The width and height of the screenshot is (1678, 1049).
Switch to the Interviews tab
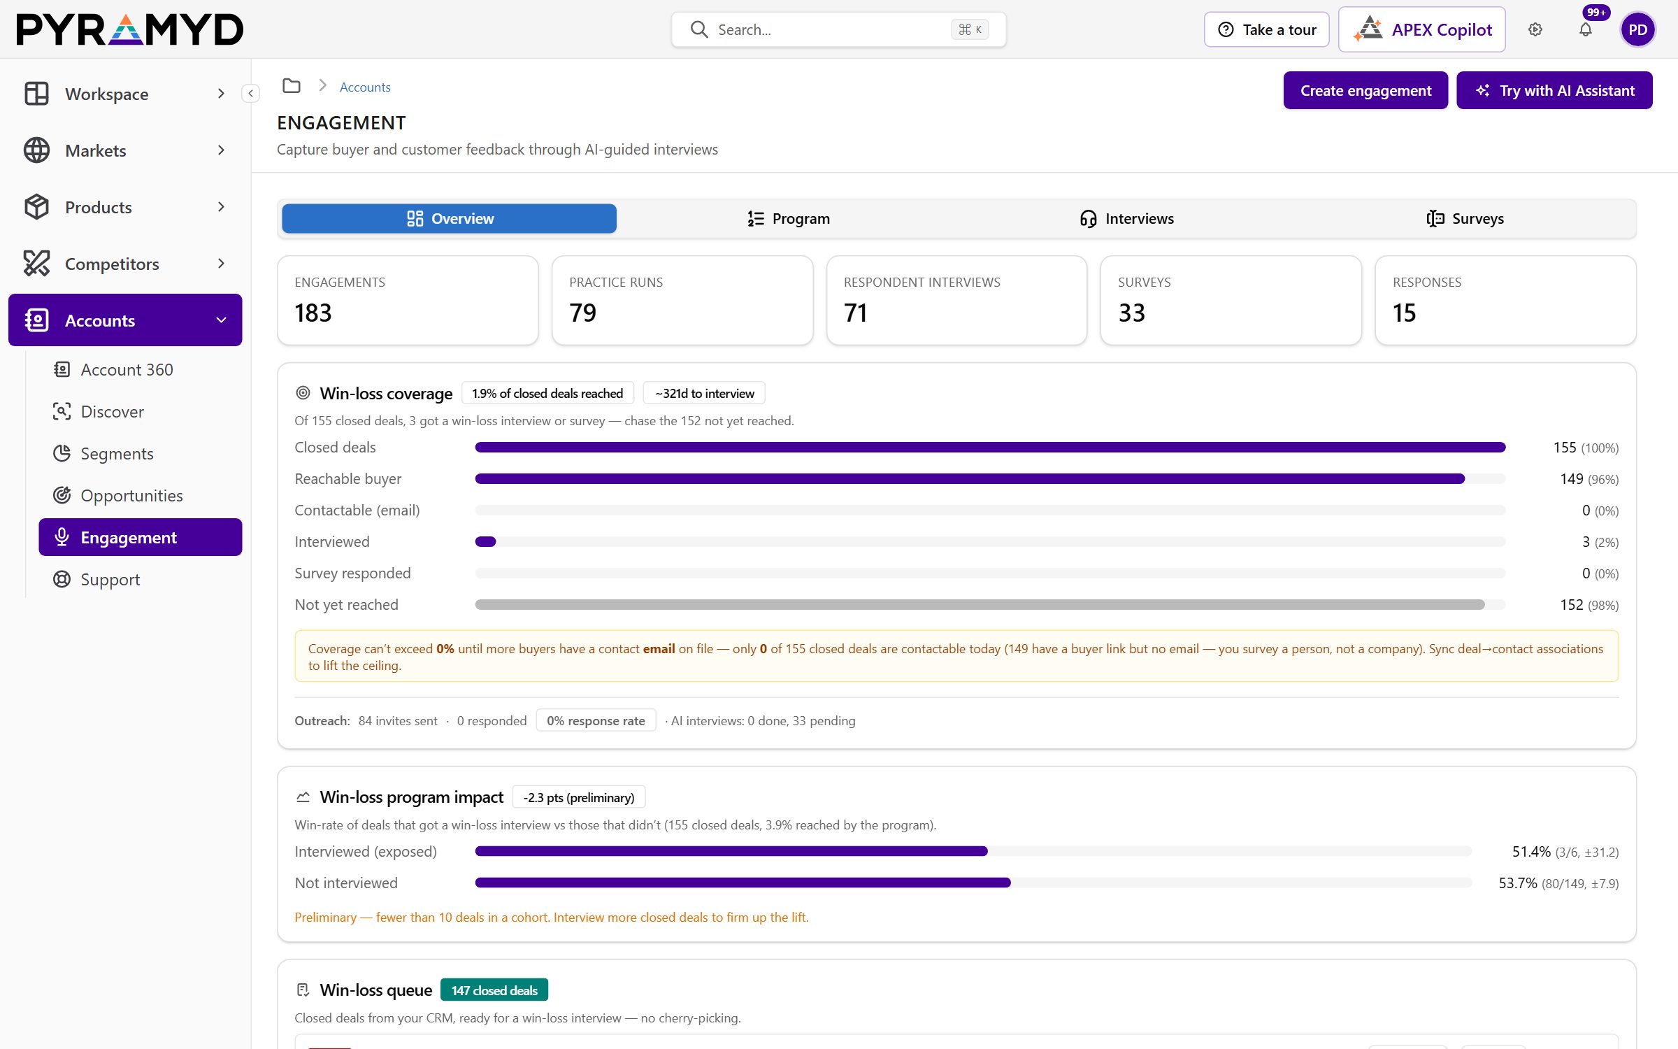(x=1126, y=218)
